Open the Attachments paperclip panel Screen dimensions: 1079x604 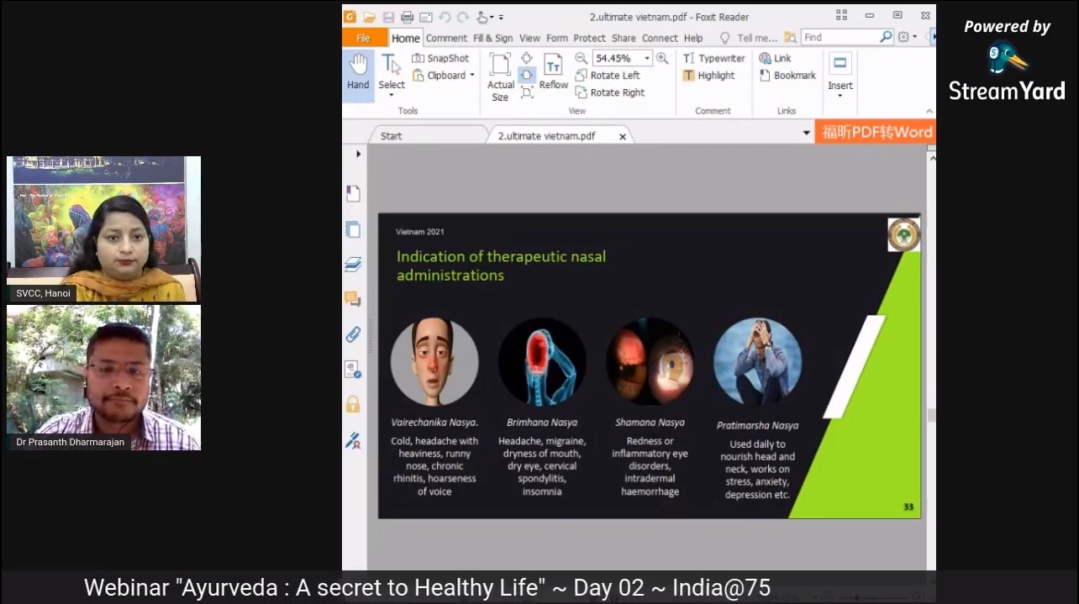353,334
